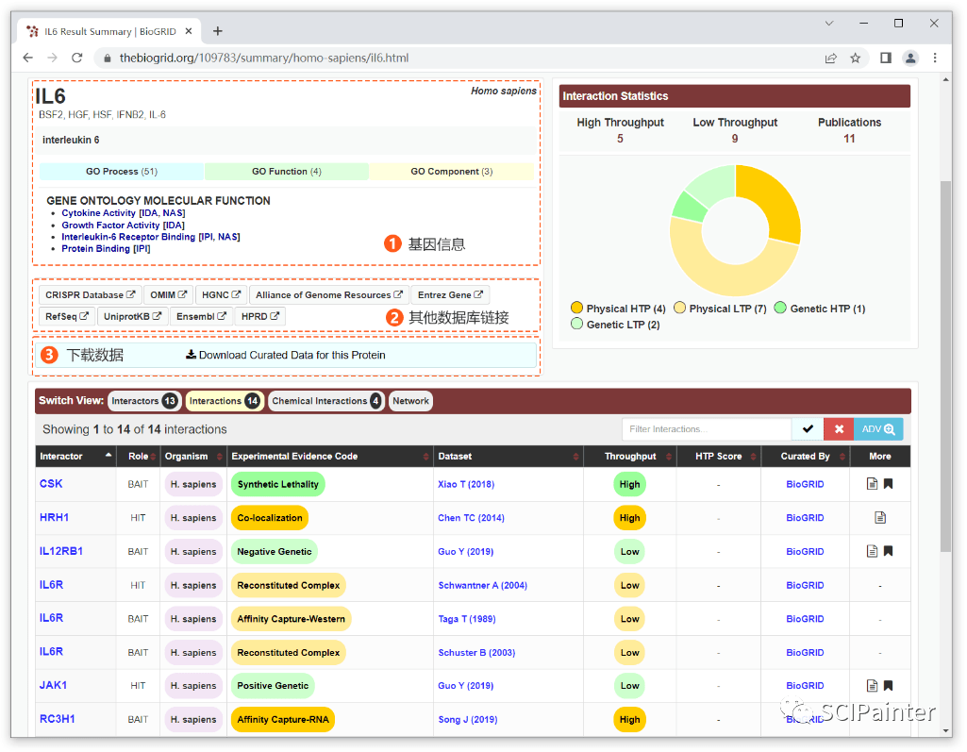Switch to the GO Process tab
The image size is (967, 752).
point(121,172)
